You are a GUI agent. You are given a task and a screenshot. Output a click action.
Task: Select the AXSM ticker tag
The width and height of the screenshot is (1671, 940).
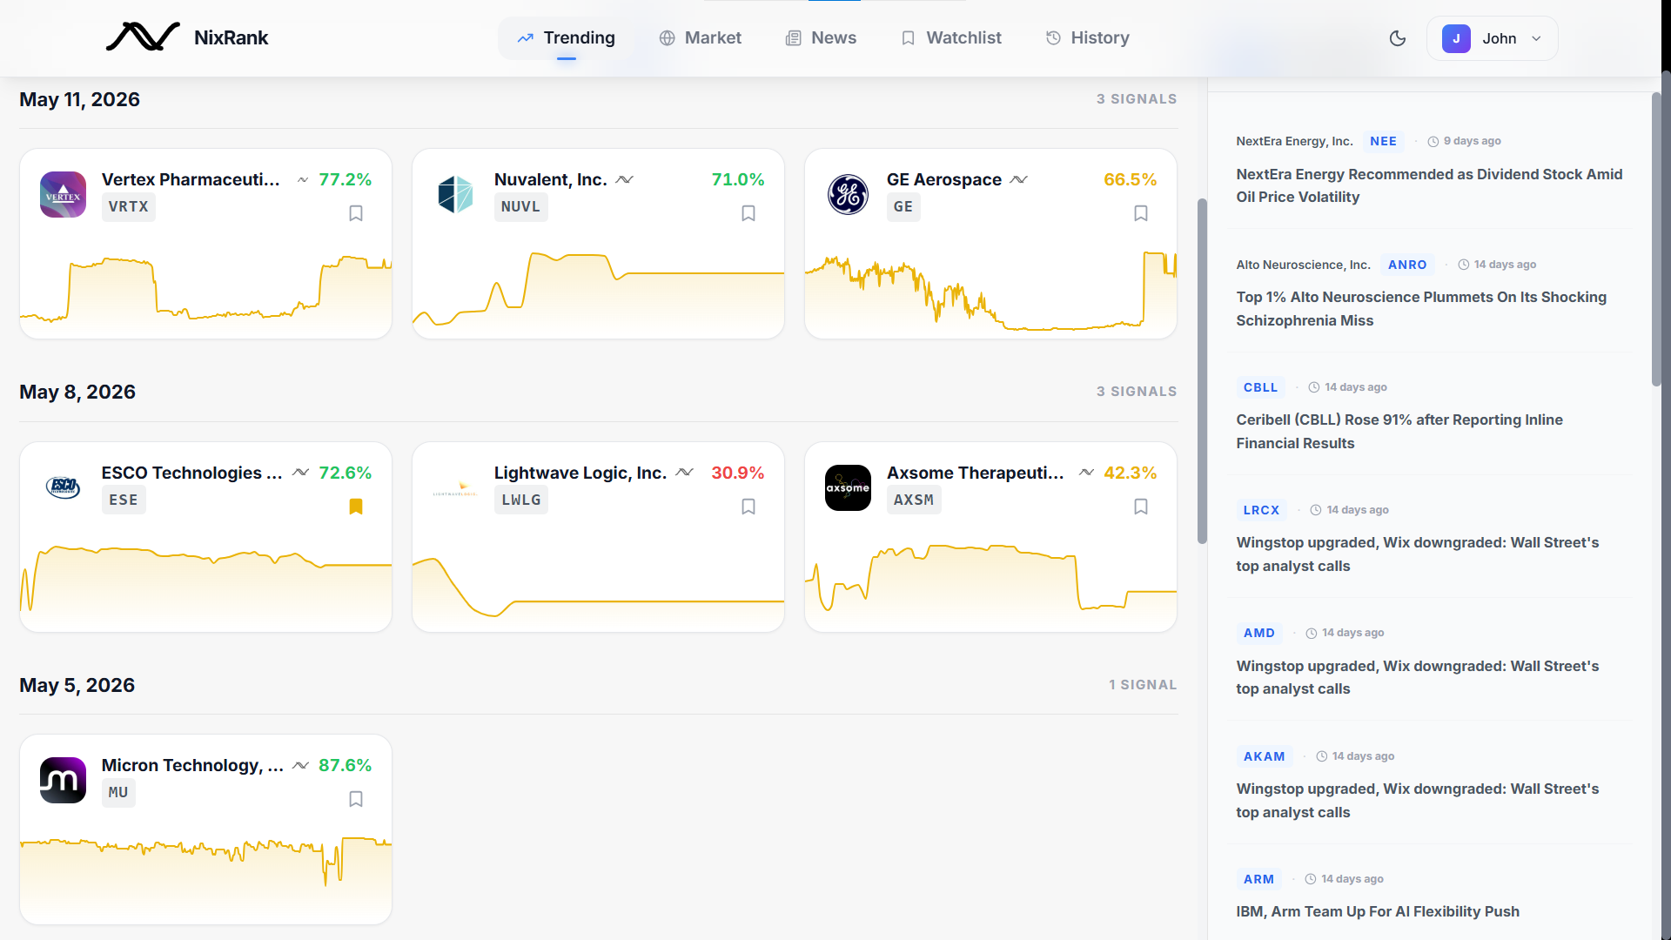[x=914, y=500]
